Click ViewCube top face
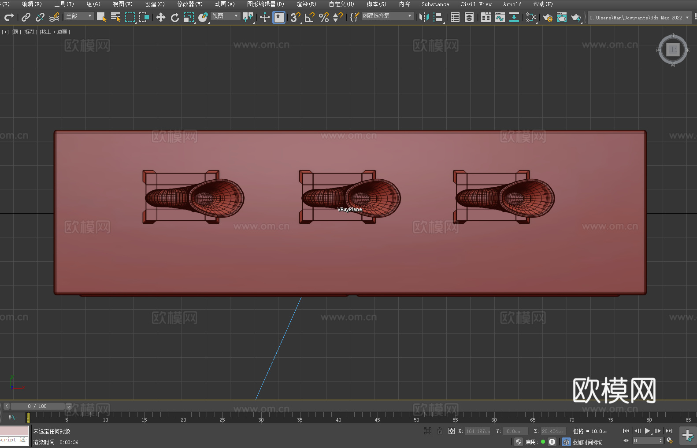 tap(673, 49)
